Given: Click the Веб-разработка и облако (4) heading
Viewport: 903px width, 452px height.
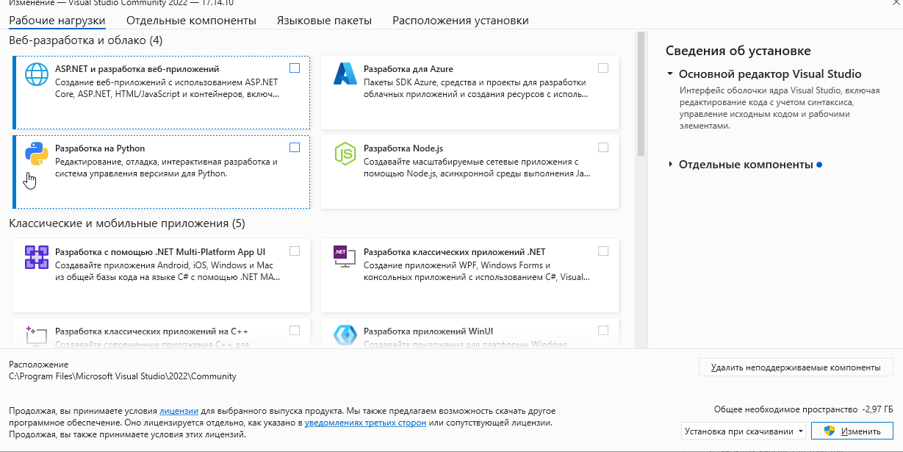Looking at the screenshot, I should pyautogui.click(x=86, y=40).
